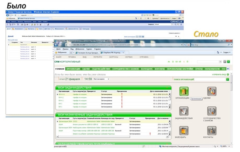Select the ОТЧЕТЫ tab

pyautogui.click(x=199, y=69)
